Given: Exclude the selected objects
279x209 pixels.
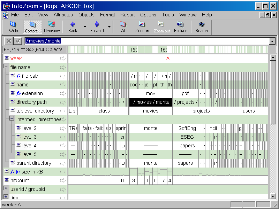Looking at the screenshot, I should coord(181,27).
